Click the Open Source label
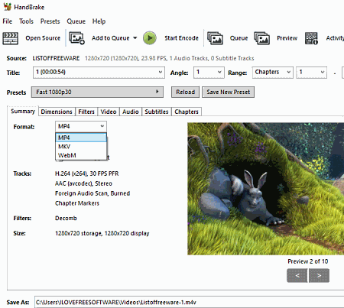The image size is (344, 308). coord(43,38)
